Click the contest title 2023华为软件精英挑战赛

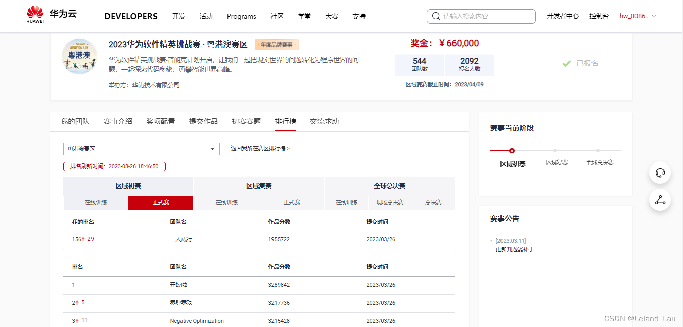tap(178, 44)
